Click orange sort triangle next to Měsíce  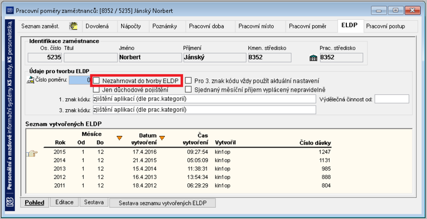(x=119, y=138)
